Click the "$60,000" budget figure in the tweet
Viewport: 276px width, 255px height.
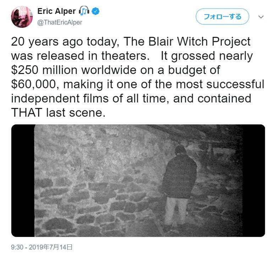click(34, 84)
